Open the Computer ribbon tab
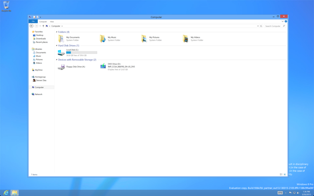This screenshot has width=314, height=196. pos(43,22)
